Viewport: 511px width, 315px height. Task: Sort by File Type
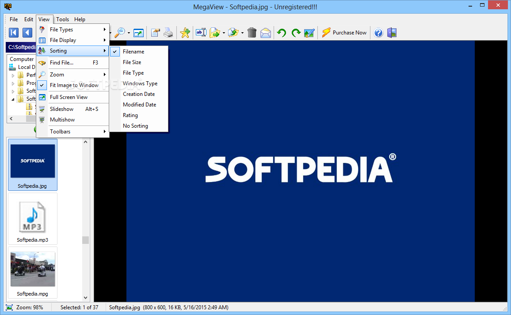(x=139, y=73)
